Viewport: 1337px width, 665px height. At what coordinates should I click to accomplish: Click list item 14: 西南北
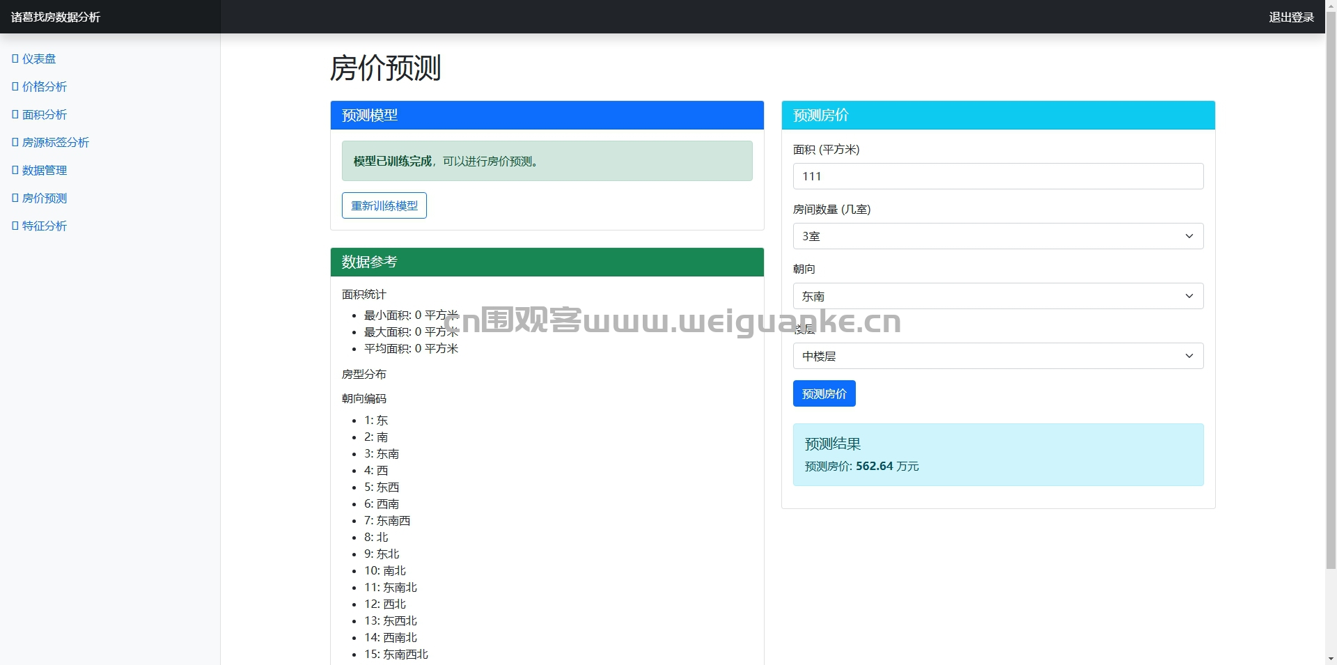(391, 638)
